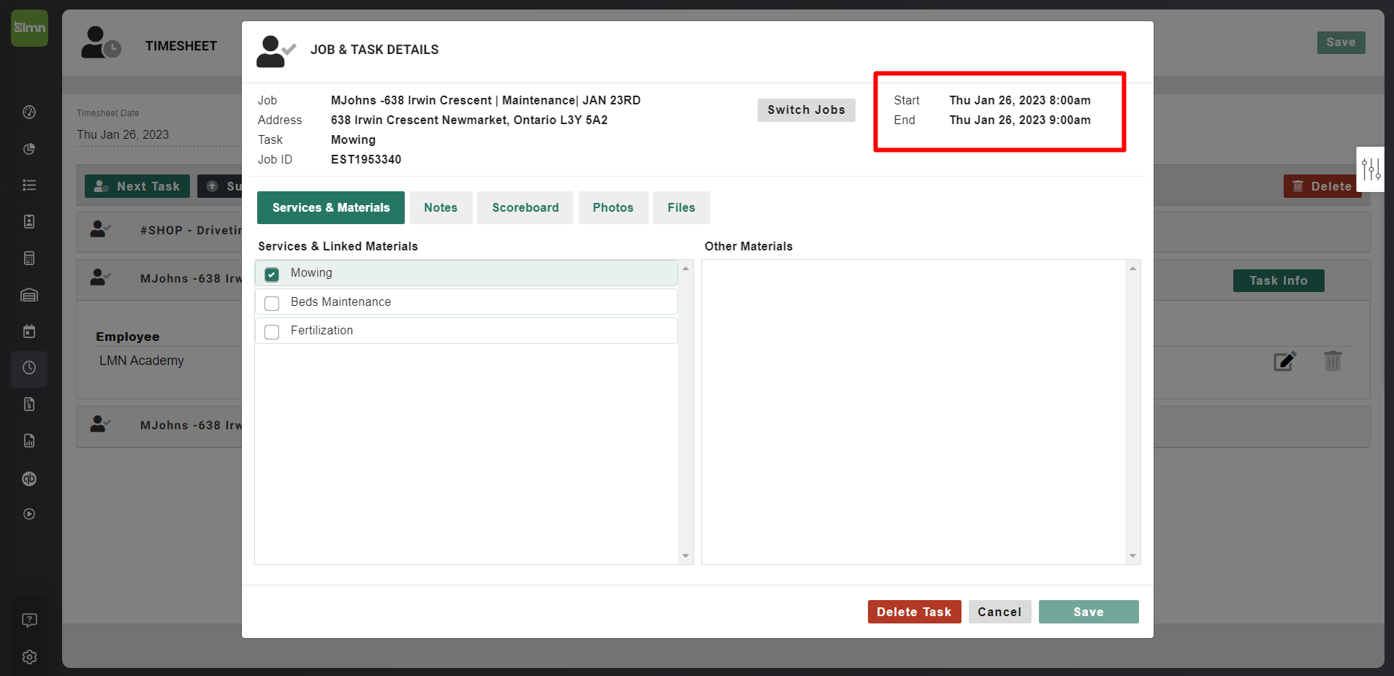Image resolution: width=1394 pixels, height=676 pixels.
Task: Select the #SHOP - Drivetime task row
Action: click(159, 231)
